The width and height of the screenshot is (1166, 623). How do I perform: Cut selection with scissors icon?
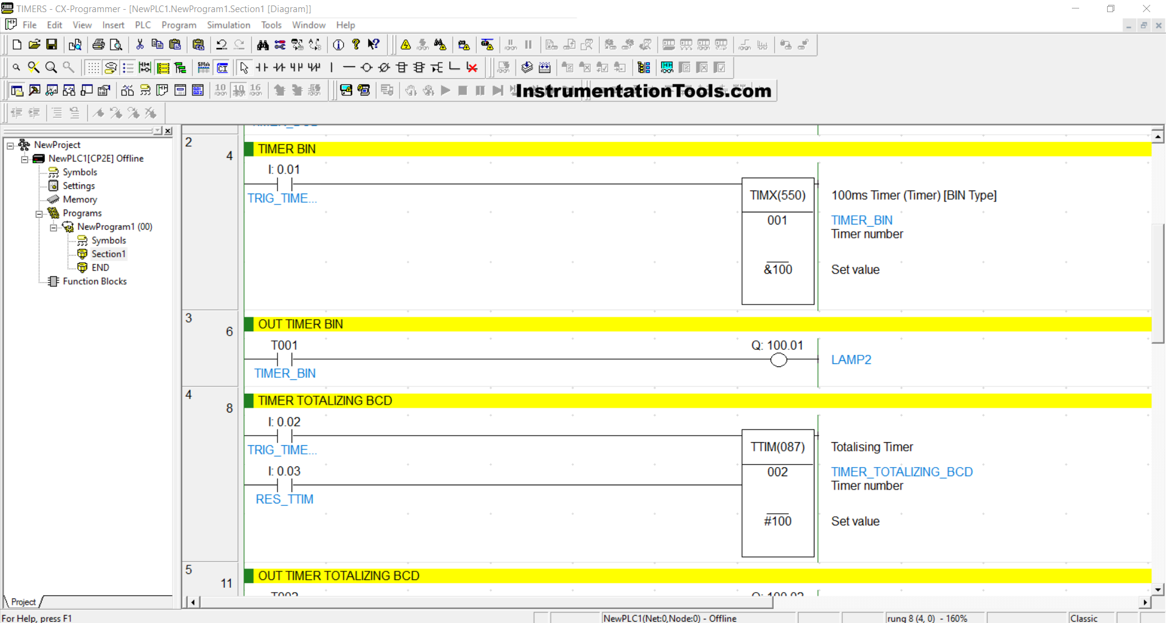click(x=140, y=45)
